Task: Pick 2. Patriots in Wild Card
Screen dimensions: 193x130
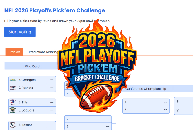Action: point(29,88)
